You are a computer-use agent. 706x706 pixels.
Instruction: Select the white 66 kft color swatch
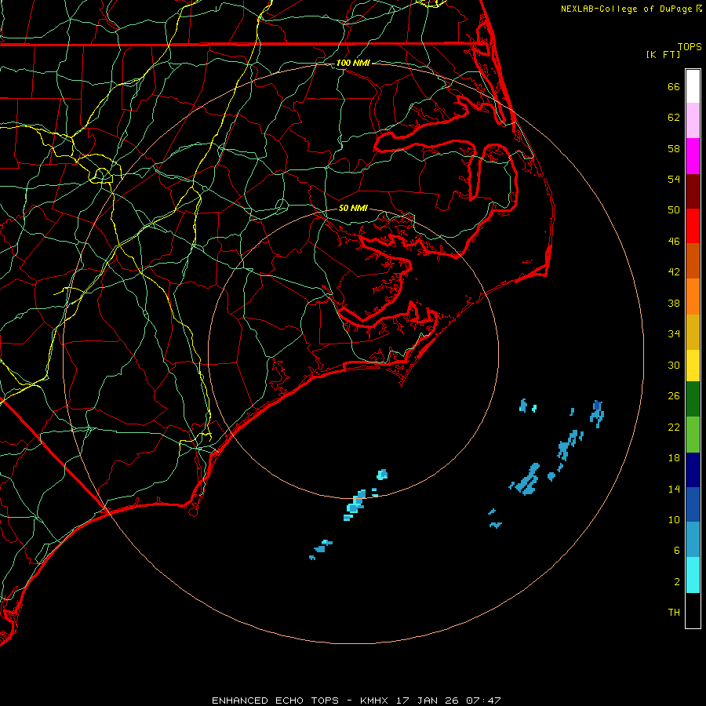(x=693, y=86)
